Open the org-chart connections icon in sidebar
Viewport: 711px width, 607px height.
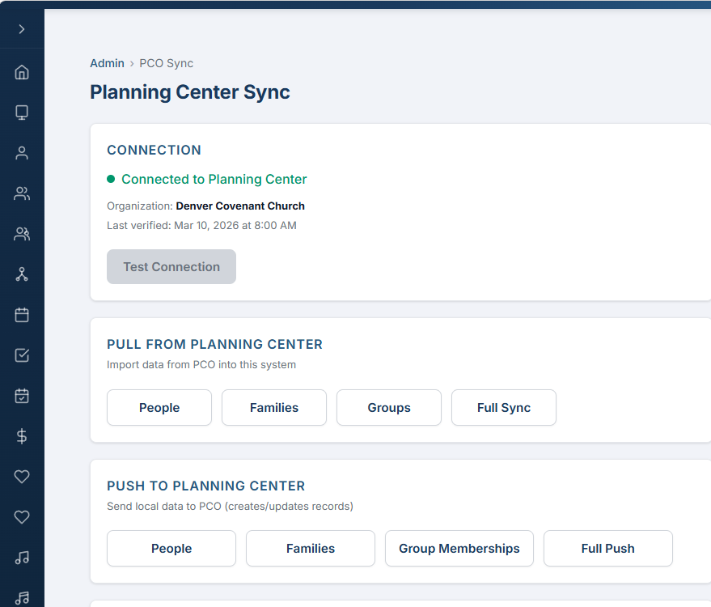(22, 274)
